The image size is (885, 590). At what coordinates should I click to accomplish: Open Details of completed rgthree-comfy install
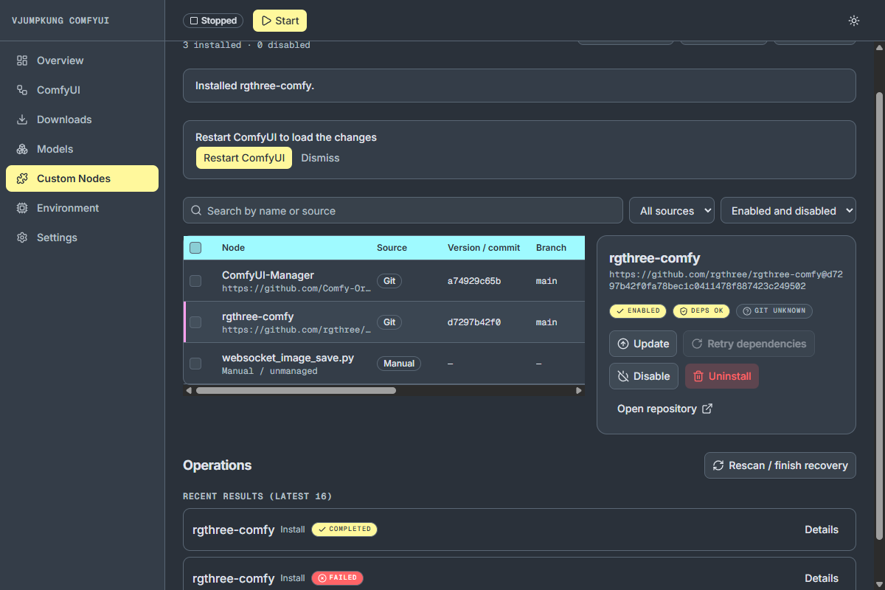[x=822, y=530]
